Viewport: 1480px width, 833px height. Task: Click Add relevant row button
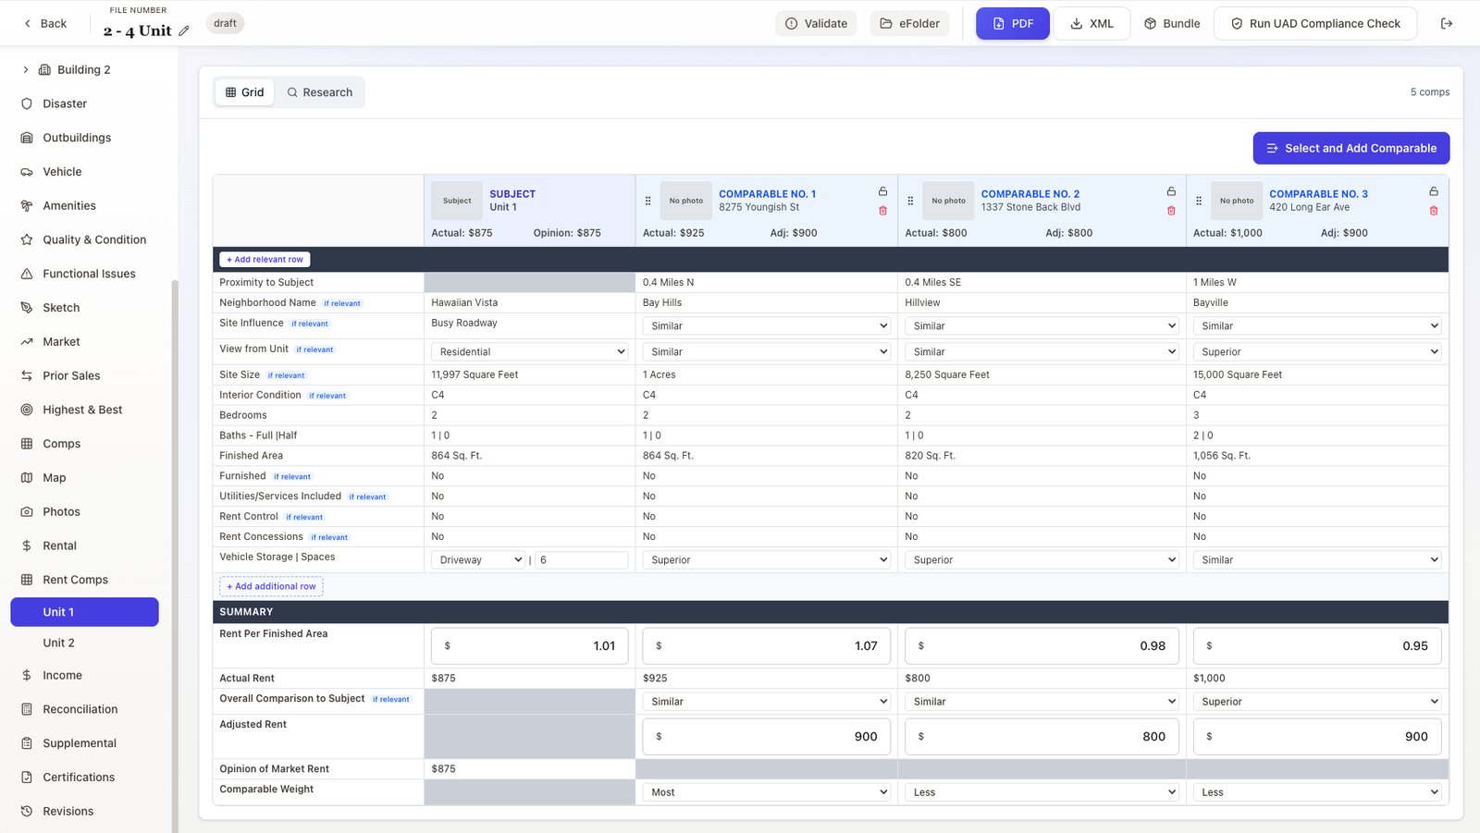265,260
